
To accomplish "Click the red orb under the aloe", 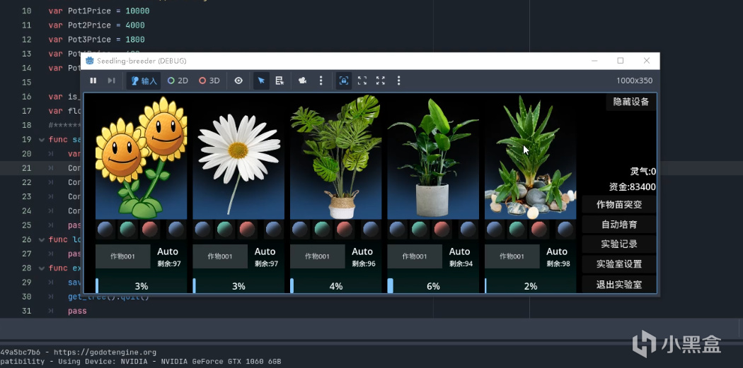I will coord(539,230).
